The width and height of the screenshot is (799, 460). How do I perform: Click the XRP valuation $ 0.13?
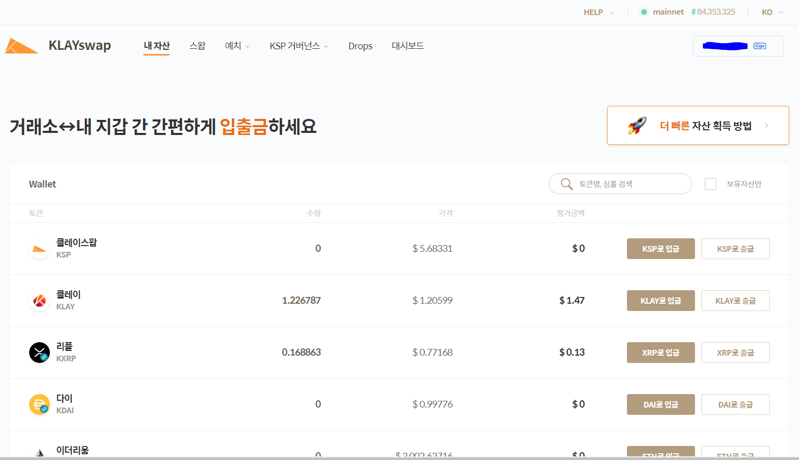[x=572, y=353]
